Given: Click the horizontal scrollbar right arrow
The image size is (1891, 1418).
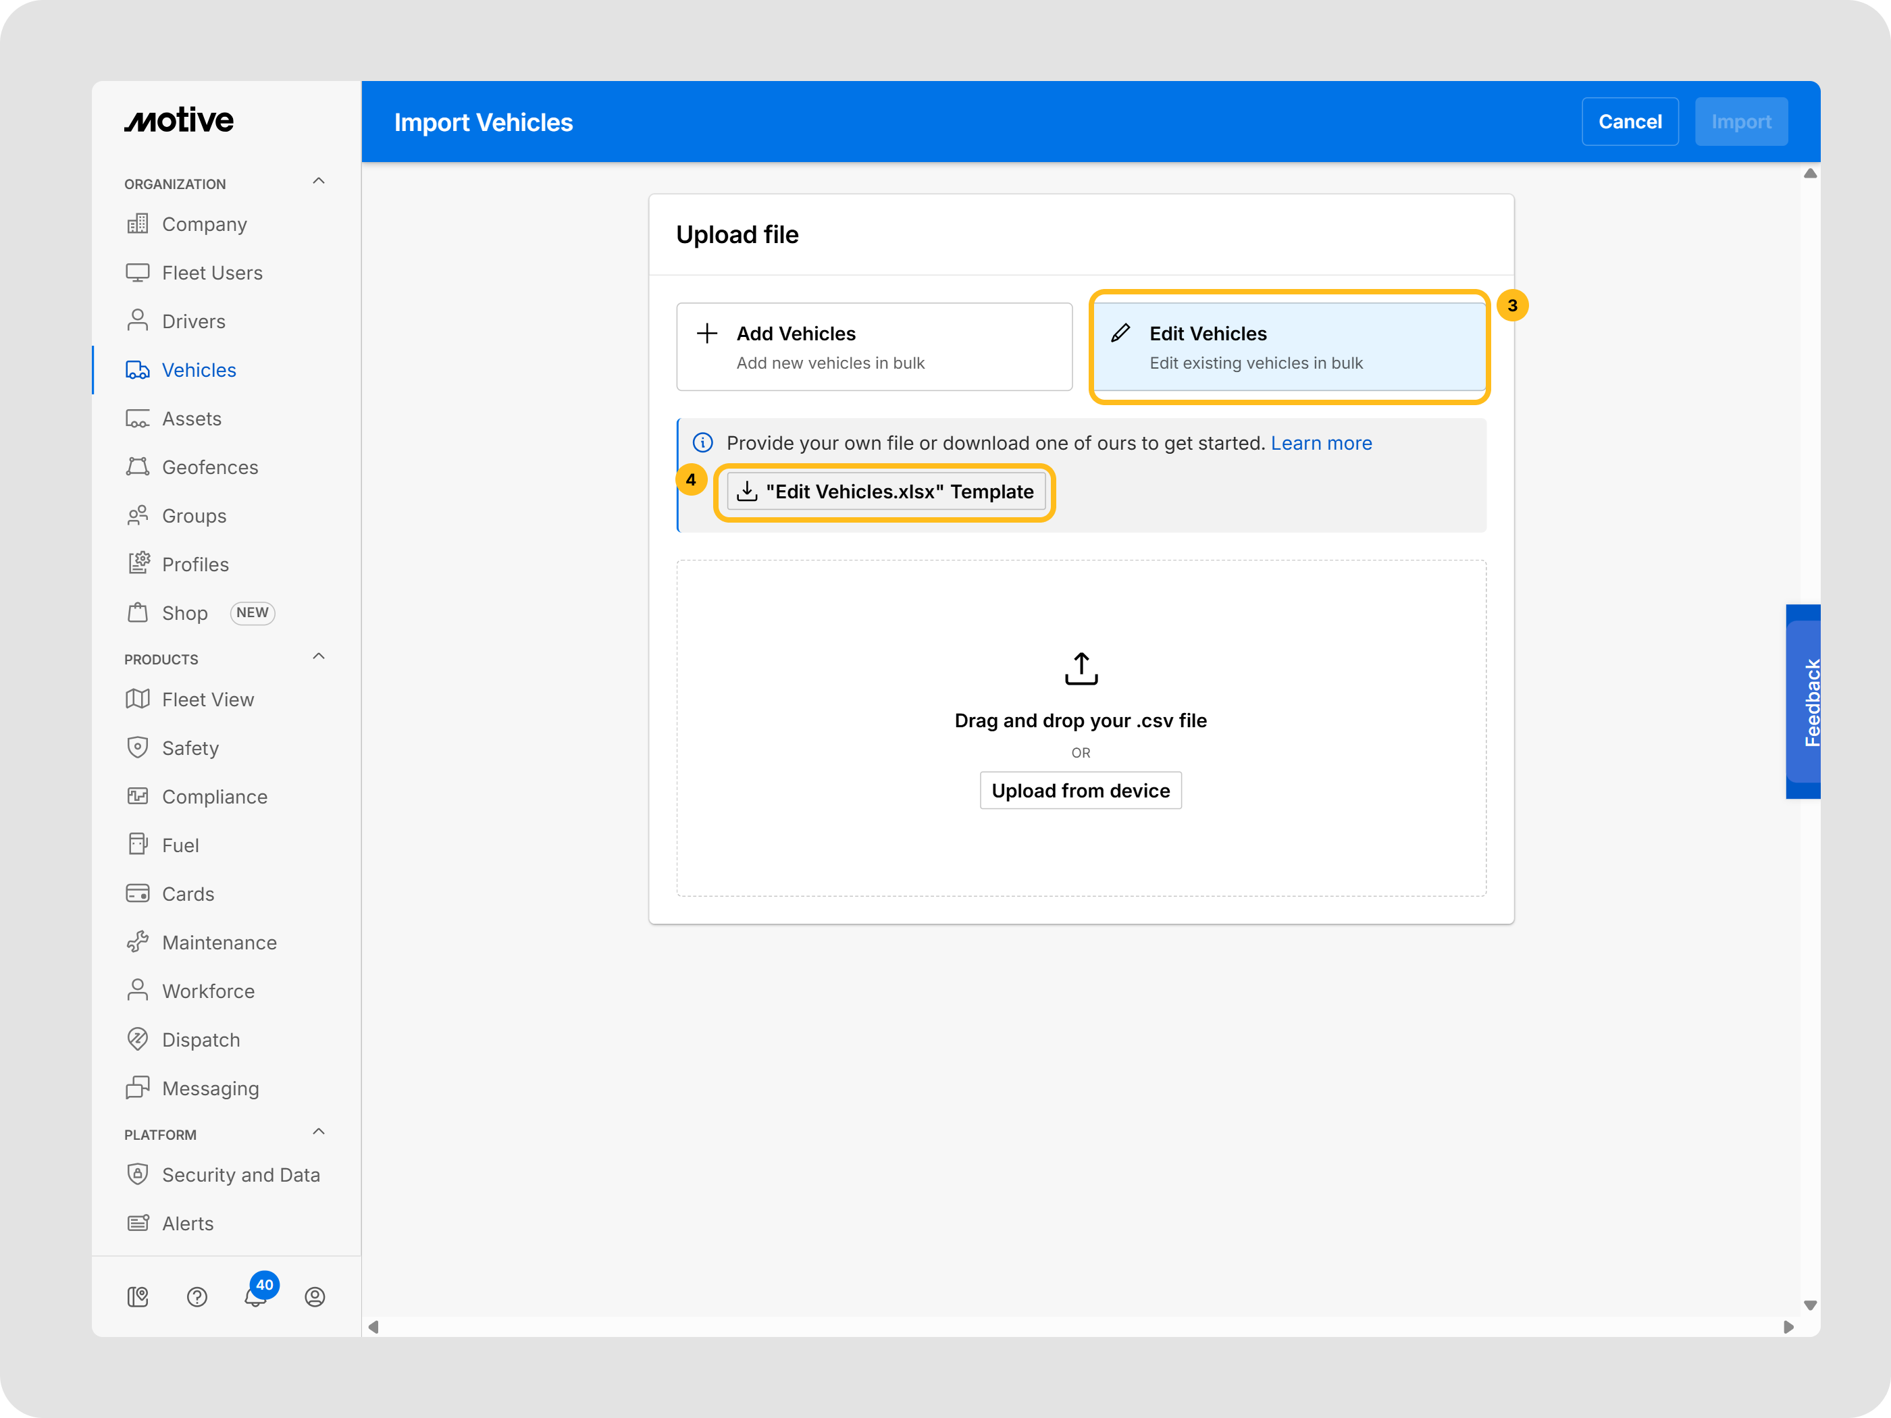Looking at the screenshot, I should (1788, 1327).
